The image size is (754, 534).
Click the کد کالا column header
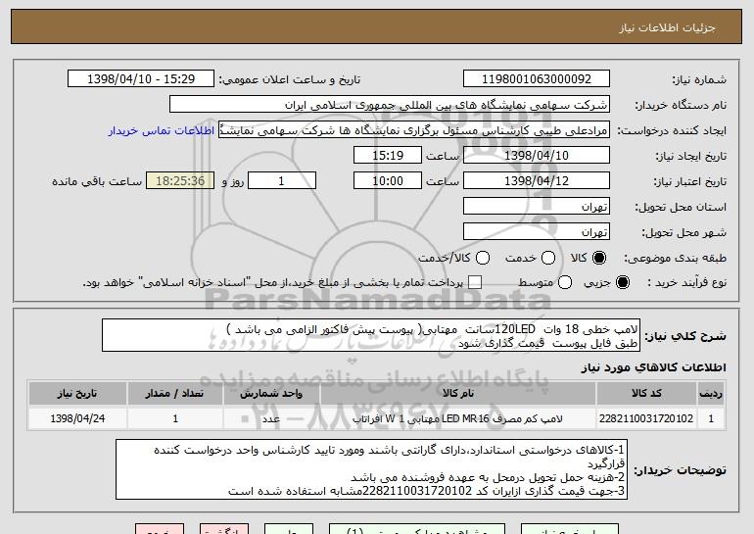point(646,394)
